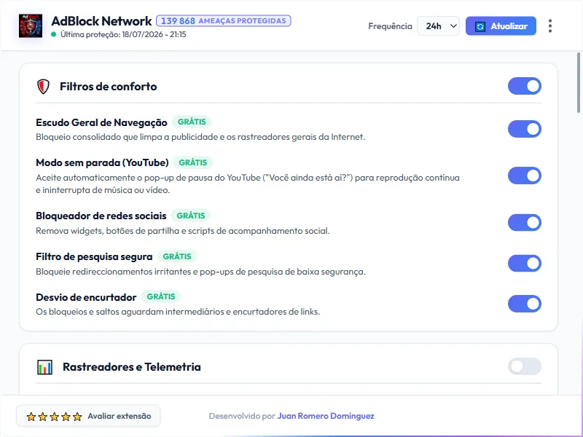Click the 'Desenvolvido por' text
The width and height of the screenshot is (583, 437).
pos(242,416)
